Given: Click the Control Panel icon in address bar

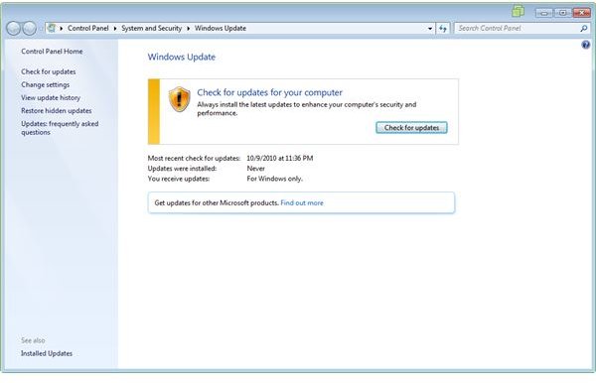Looking at the screenshot, I should tap(52, 28).
